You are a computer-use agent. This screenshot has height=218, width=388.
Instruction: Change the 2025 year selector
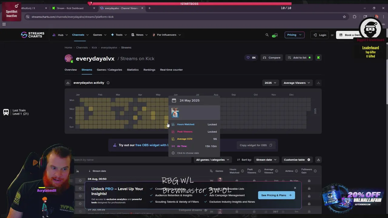click(x=270, y=83)
